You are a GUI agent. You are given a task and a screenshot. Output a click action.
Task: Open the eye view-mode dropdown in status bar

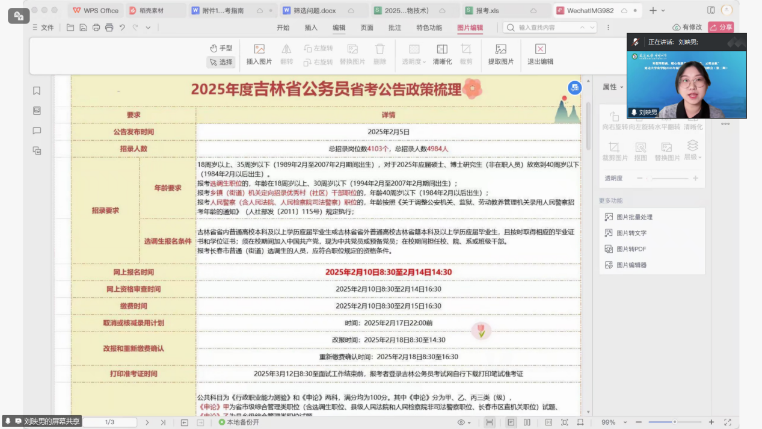point(464,422)
